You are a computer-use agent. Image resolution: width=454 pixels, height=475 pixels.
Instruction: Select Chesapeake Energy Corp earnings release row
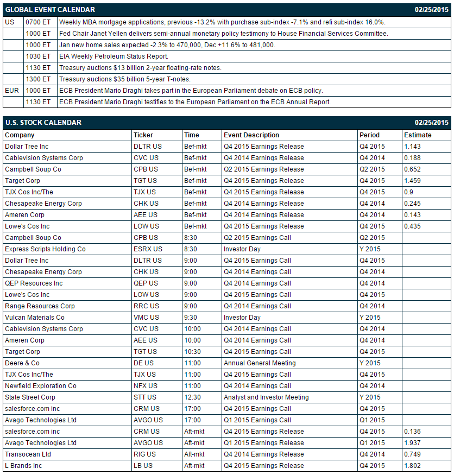227,204
